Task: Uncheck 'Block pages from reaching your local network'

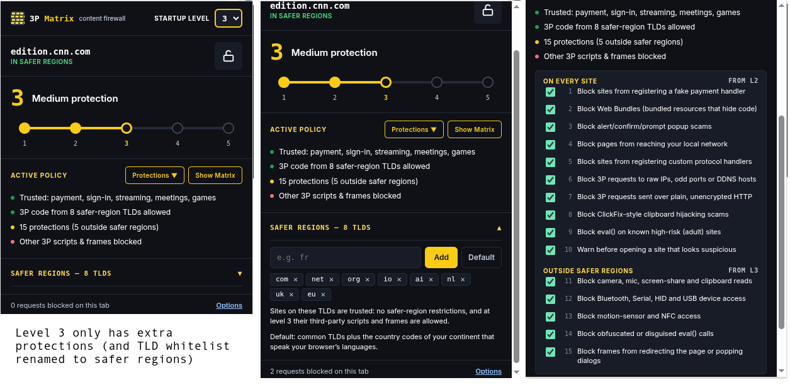Action: [550, 144]
